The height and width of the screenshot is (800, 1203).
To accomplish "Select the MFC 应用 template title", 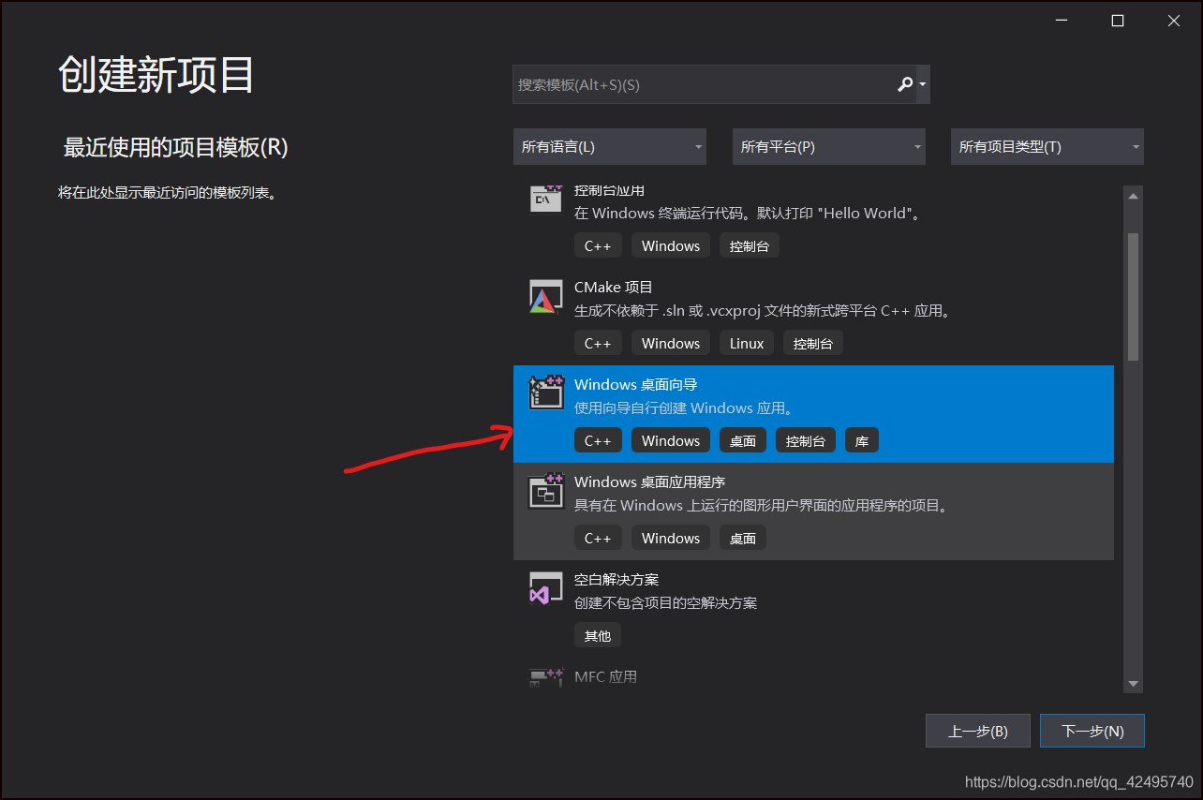I will (606, 676).
